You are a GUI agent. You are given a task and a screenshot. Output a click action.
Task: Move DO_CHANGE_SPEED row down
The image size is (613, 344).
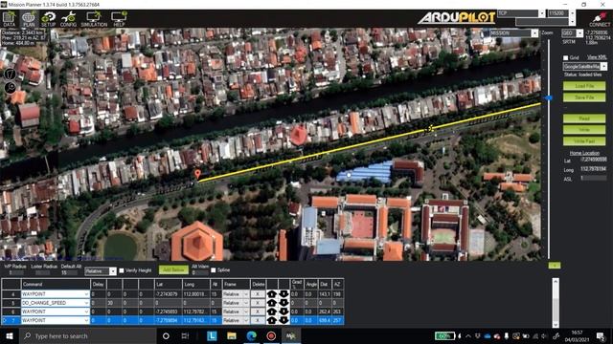284,303
